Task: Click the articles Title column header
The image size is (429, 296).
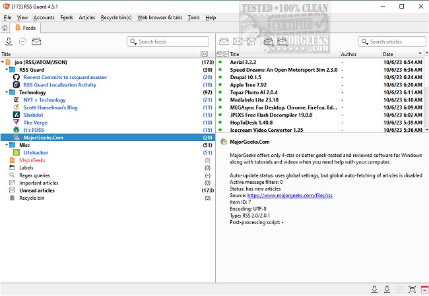Action: [284, 54]
